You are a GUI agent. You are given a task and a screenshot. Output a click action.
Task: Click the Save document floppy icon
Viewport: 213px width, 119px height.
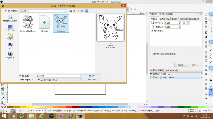(x=206, y=23)
